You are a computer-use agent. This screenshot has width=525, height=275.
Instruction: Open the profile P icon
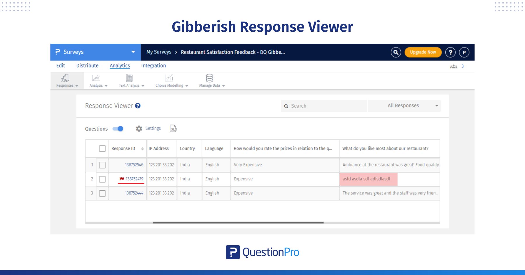click(x=464, y=52)
